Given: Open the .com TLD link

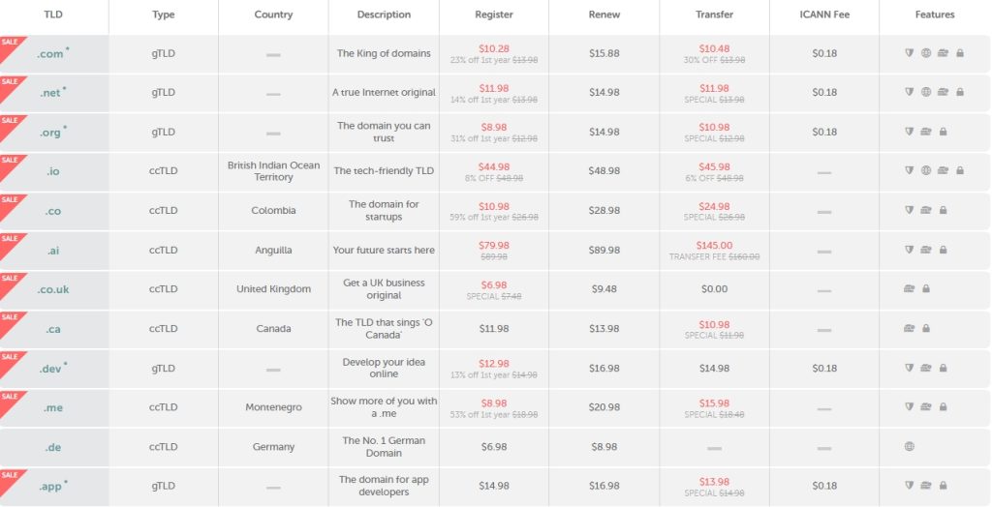Looking at the screenshot, I should pyautogui.click(x=51, y=54).
